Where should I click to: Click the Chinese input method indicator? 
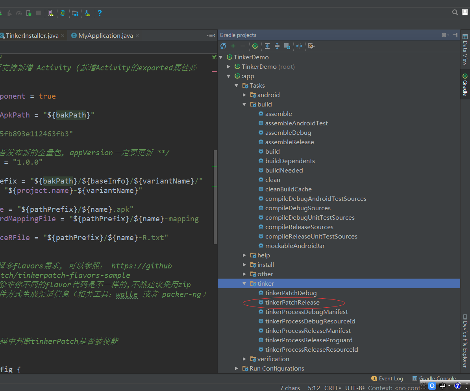[442, 385]
